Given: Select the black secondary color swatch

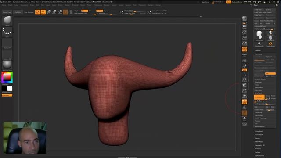Looking at the screenshot, I should 4,88.
